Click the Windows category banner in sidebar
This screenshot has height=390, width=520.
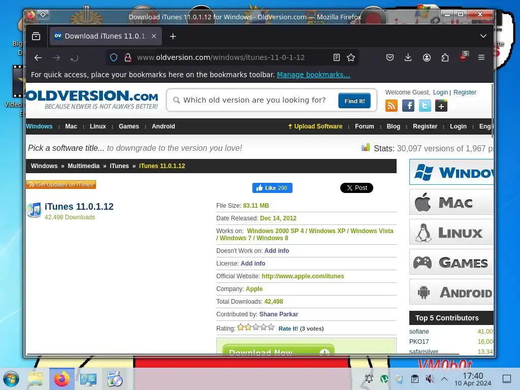click(x=451, y=172)
